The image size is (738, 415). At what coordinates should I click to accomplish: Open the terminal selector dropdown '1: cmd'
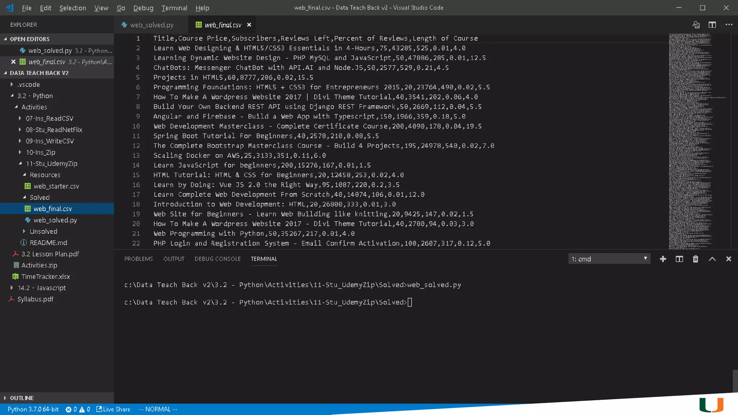click(x=609, y=259)
